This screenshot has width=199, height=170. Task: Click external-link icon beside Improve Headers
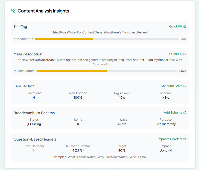click(x=185, y=139)
